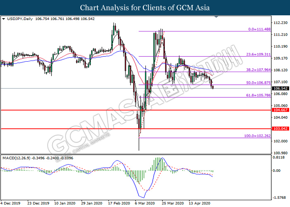Click the Fibonacci label 23.6=109.311
The image size is (290, 207).
click(x=259, y=54)
